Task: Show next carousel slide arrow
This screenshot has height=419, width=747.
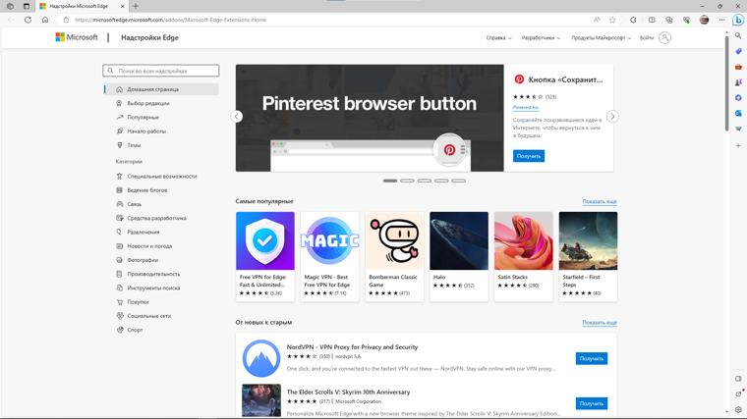Action: click(x=612, y=117)
